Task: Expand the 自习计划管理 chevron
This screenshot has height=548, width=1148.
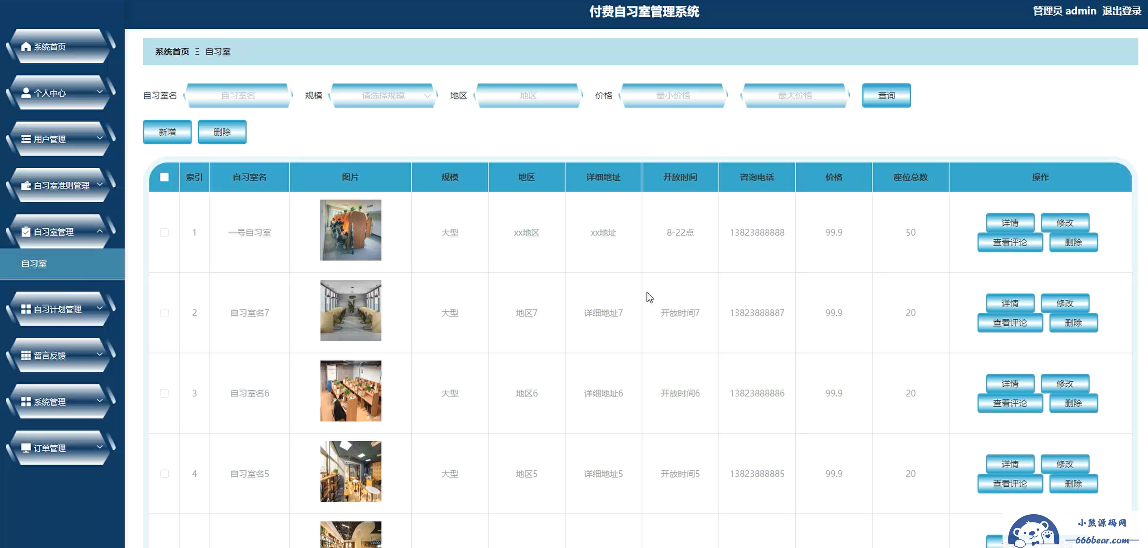Action: 100,308
